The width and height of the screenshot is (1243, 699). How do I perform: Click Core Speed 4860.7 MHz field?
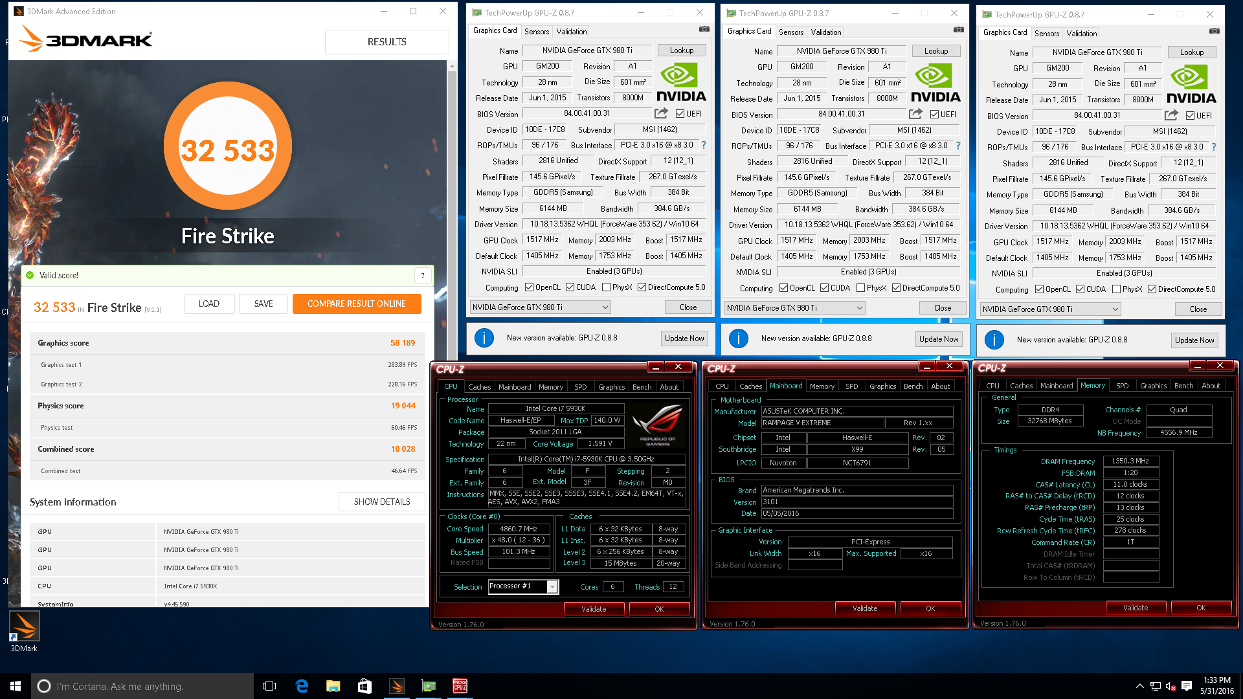[x=519, y=529]
